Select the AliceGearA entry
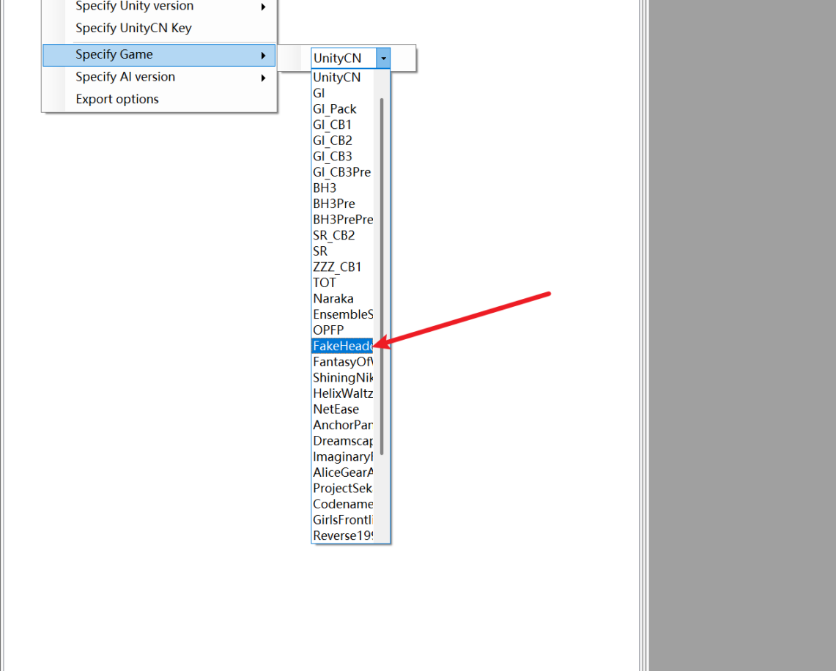The image size is (836, 671). tap(342, 472)
